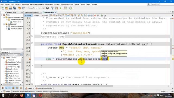Open the Отладка menu
This screenshot has height=98, width=174.
[57, 4]
